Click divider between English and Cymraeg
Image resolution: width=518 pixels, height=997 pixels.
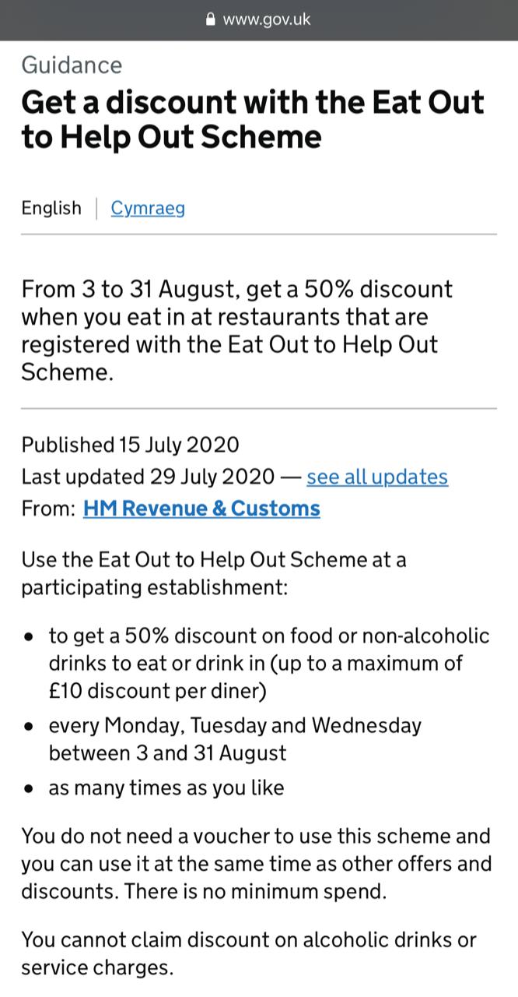coord(96,209)
